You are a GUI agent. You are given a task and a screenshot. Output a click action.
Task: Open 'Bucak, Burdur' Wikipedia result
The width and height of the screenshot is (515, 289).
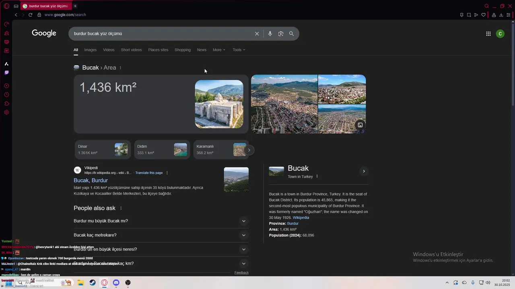point(91,181)
